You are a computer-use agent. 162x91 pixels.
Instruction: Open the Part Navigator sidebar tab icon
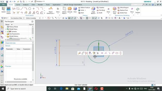pyautogui.click(x=2, y=37)
